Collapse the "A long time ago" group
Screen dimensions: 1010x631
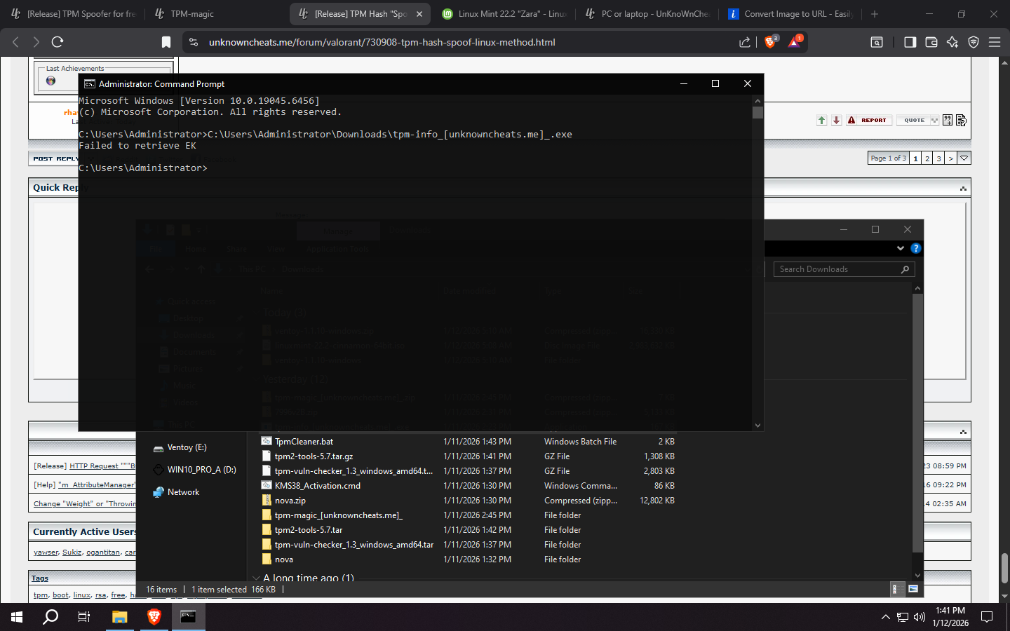coord(257,578)
